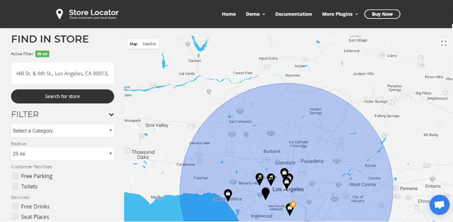
Task: Click the Pomona map label
Action: (408, 188)
